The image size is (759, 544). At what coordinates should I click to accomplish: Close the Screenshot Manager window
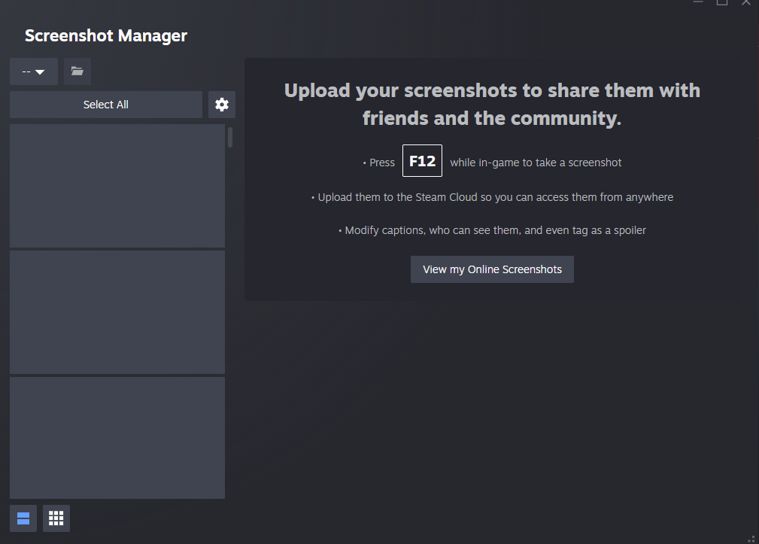(x=746, y=2)
